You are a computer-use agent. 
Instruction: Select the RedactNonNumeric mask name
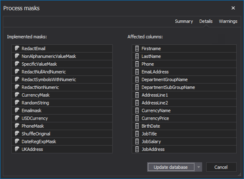pos(40,87)
